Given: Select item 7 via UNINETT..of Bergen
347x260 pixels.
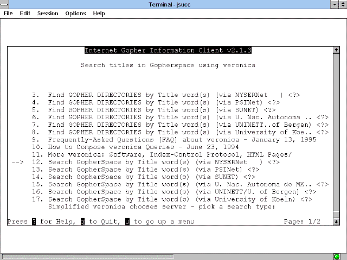Looking at the screenshot, I should click(180, 125).
